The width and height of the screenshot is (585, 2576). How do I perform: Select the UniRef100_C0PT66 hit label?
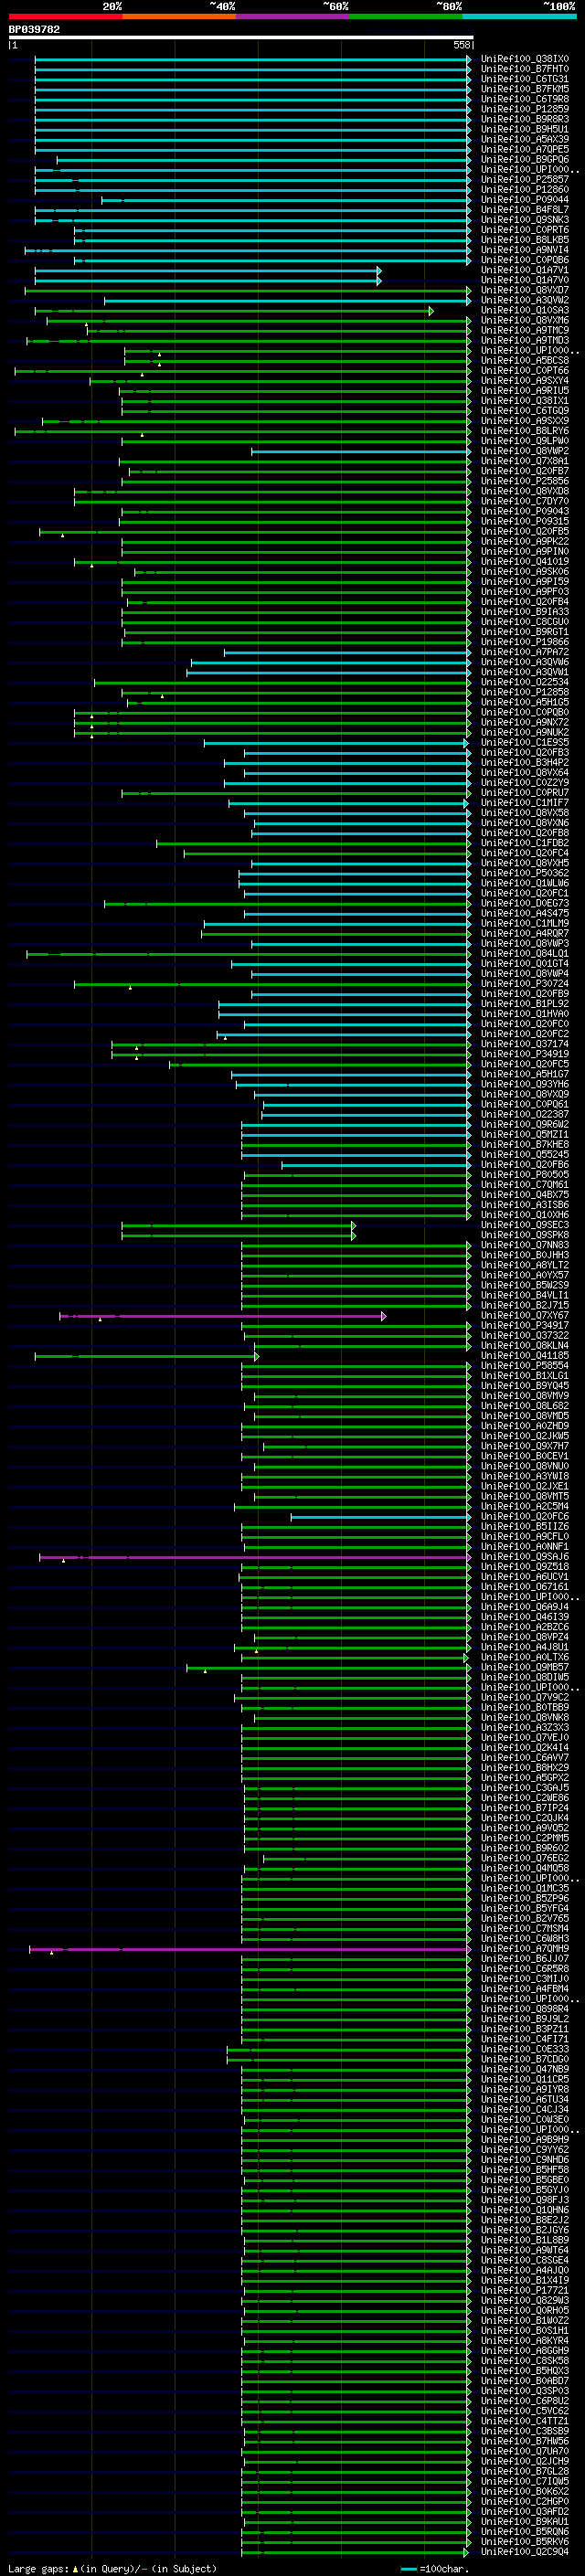(x=525, y=371)
